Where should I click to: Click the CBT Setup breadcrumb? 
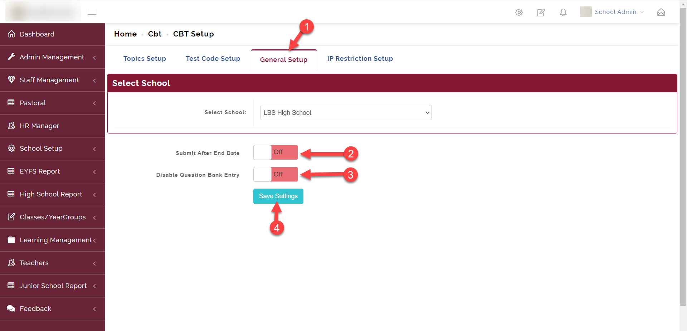tap(193, 34)
